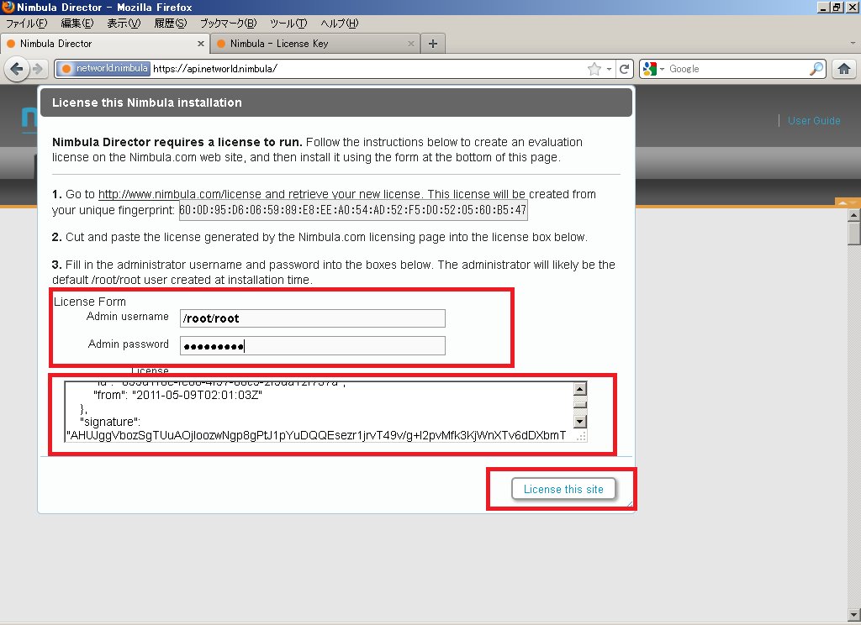
Task: Click the License this site button
Action: click(563, 489)
